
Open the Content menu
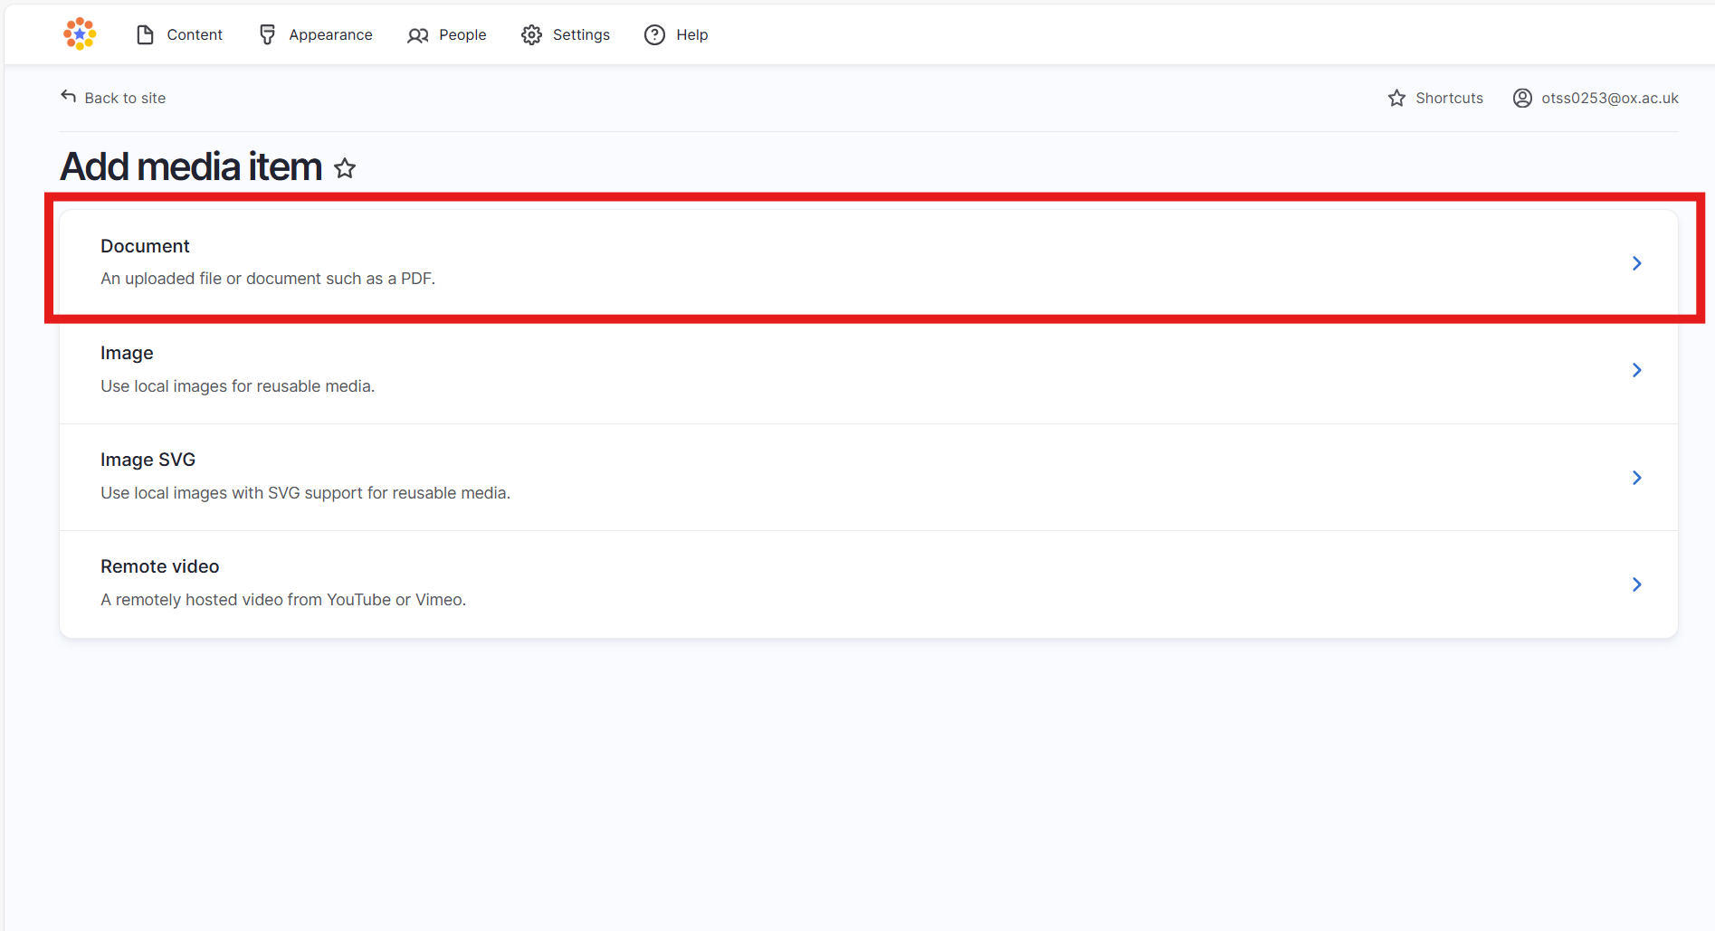point(195,34)
